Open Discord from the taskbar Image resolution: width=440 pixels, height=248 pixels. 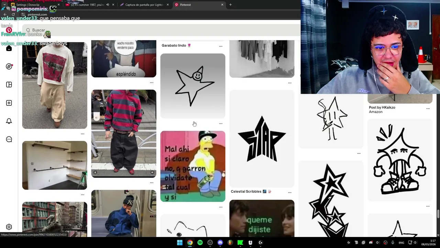pos(220,242)
